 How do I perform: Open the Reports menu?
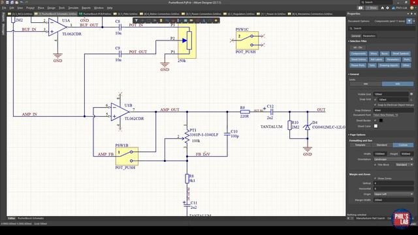click(86, 8)
